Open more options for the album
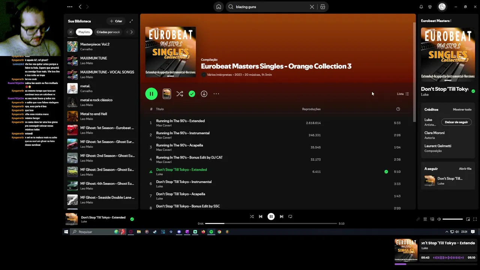 (x=216, y=94)
